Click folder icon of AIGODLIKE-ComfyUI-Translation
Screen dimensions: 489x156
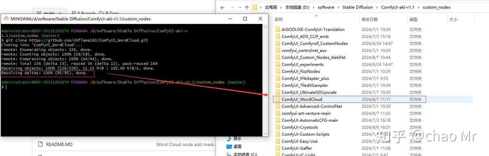(x=278, y=30)
